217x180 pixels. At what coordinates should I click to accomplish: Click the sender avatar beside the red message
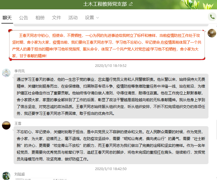[x=212, y=33]
